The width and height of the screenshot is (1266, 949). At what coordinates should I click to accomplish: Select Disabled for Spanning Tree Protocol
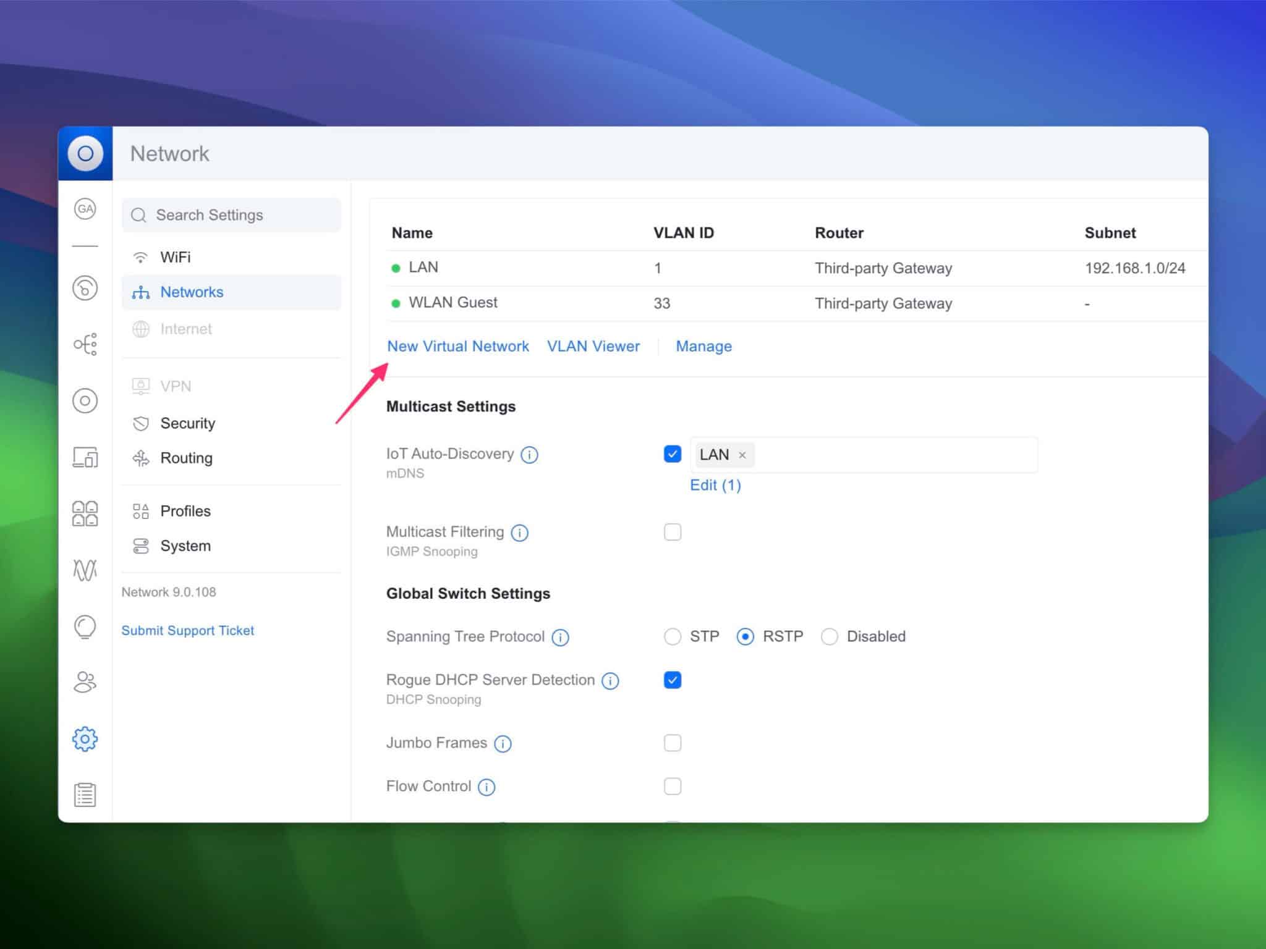click(x=829, y=636)
